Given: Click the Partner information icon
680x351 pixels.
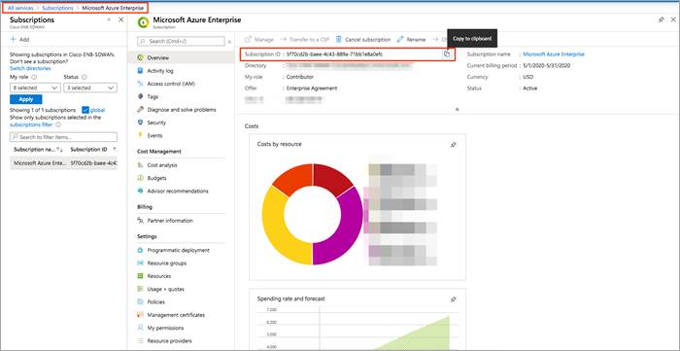Looking at the screenshot, I should (140, 221).
